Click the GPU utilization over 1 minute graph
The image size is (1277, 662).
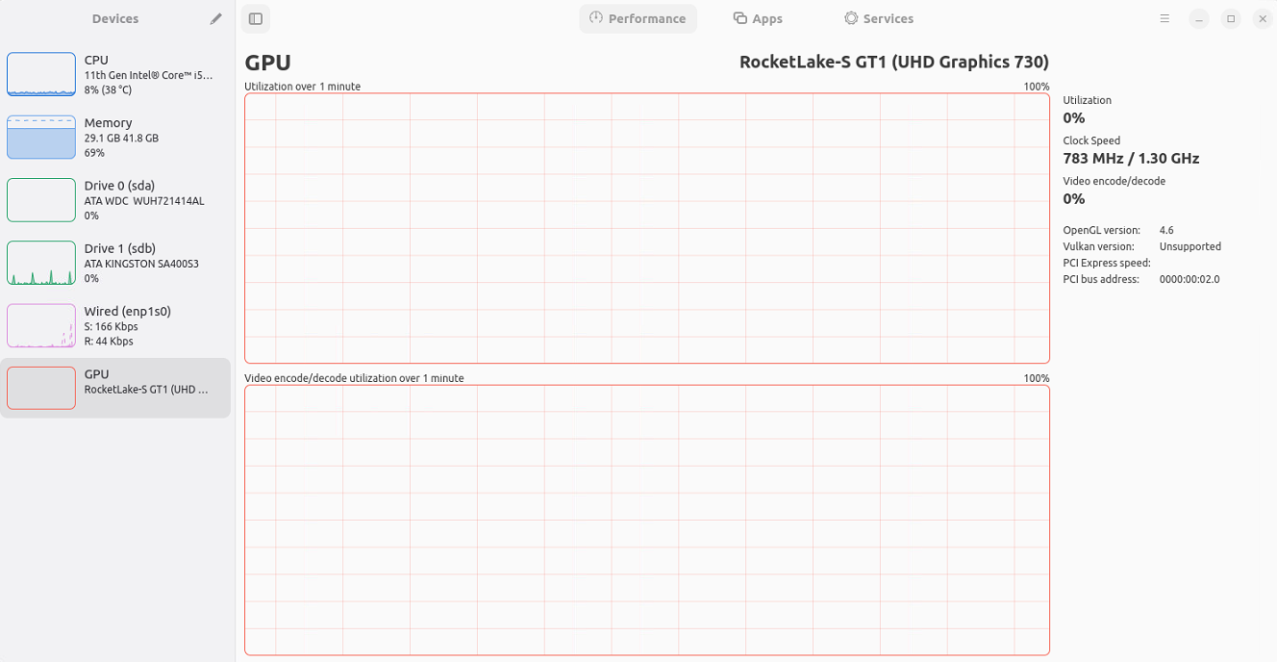[x=647, y=228]
